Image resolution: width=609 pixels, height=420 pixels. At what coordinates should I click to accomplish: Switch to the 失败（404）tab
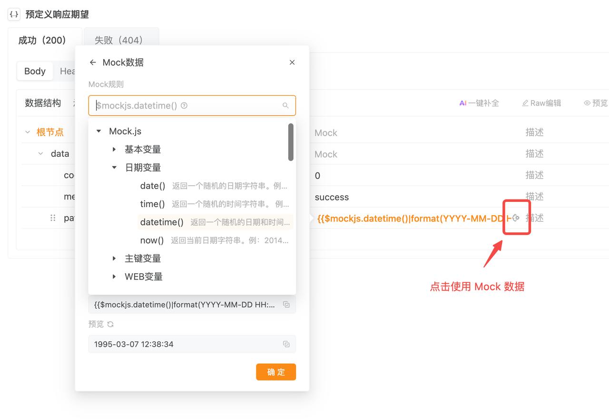pyautogui.click(x=118, y=40)
